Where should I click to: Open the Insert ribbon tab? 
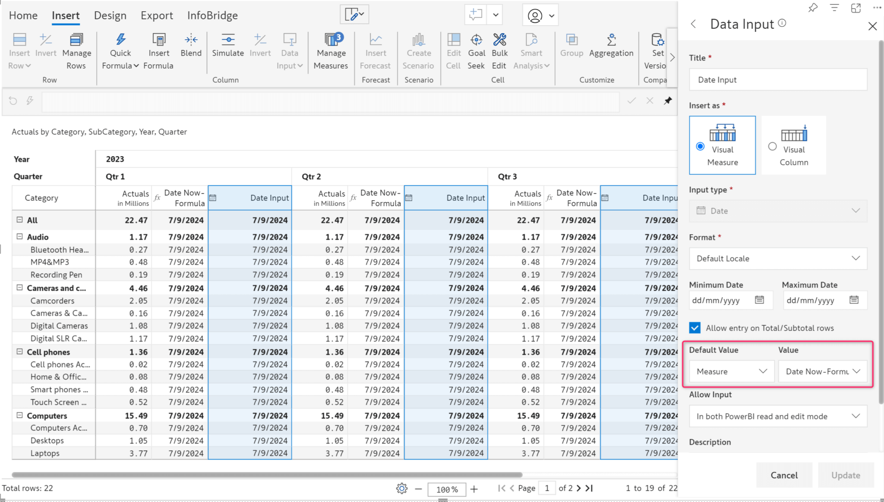[x=66, y=15]
